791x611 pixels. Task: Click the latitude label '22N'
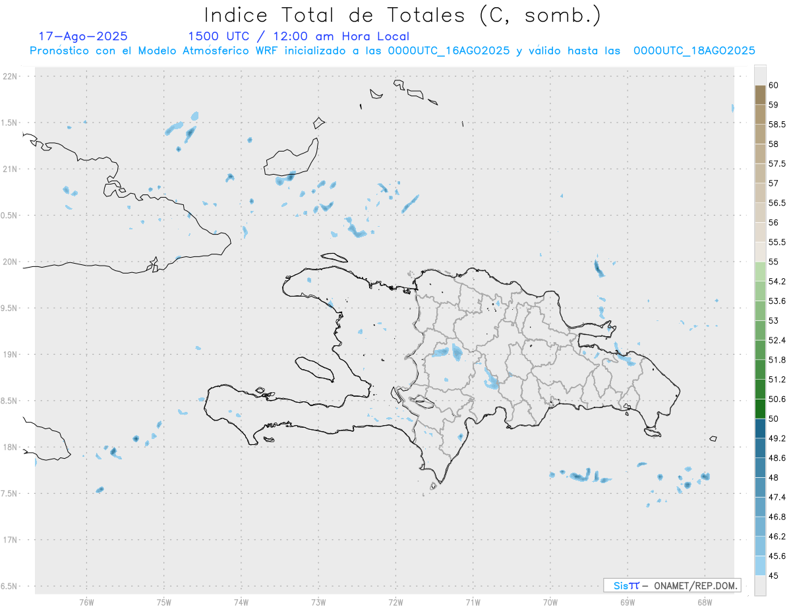tap(11, 76)
